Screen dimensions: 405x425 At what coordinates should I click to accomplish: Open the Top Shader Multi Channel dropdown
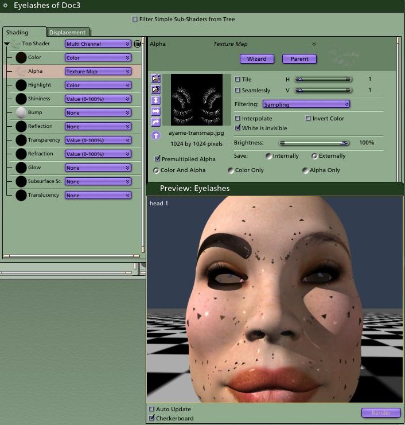pyautogui.click(x=98, y=44)
